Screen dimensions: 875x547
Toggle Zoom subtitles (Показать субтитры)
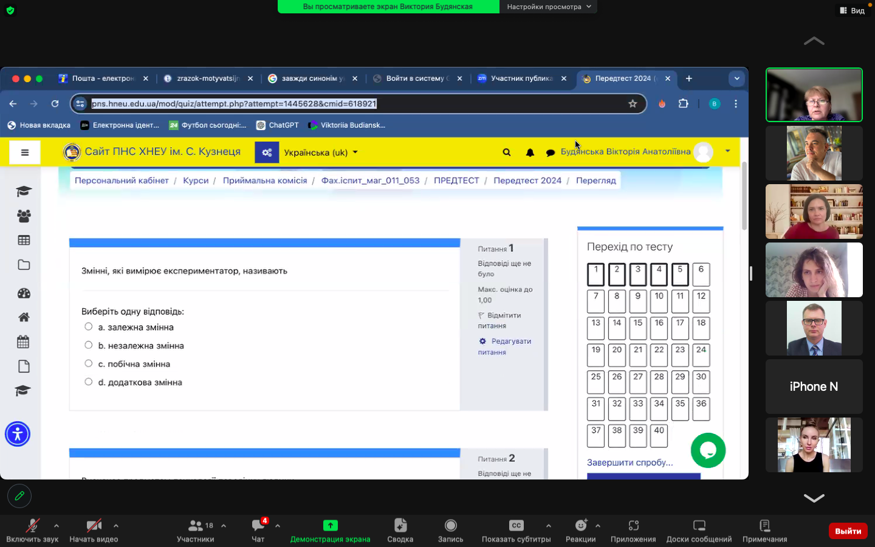click(x=516, y=530)
